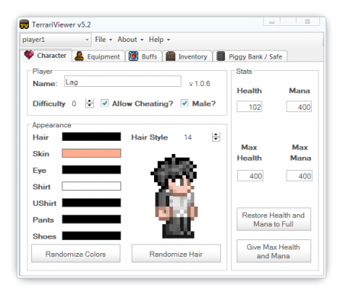Image resolution: width=343 pixels, height=295 pixels.
Task: Click the Difficulty value 0
Action: coord(74,104)
